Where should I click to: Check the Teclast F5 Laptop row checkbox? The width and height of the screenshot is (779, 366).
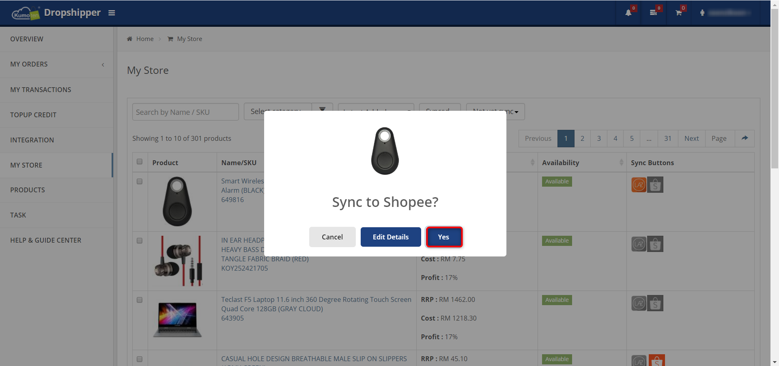(140, 300)
